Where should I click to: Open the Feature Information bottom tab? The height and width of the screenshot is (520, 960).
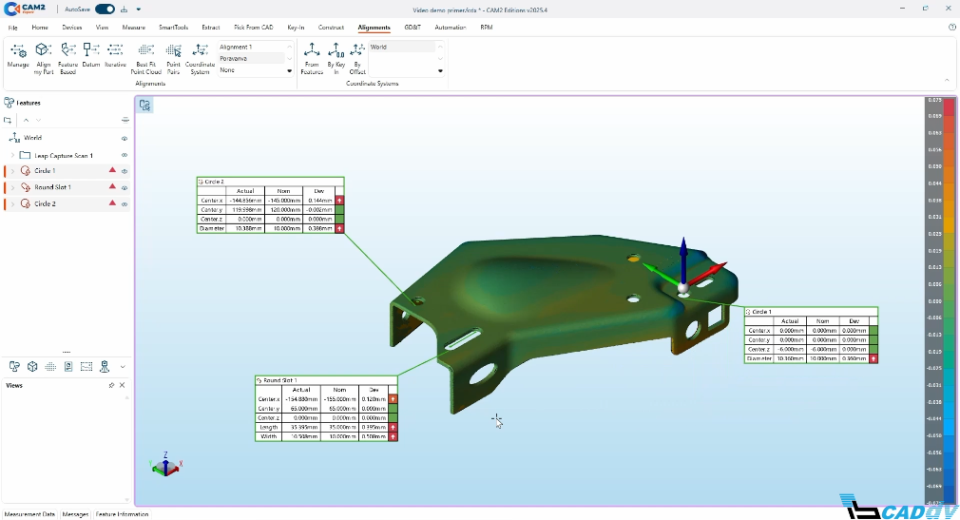click(x=122, y=514)
